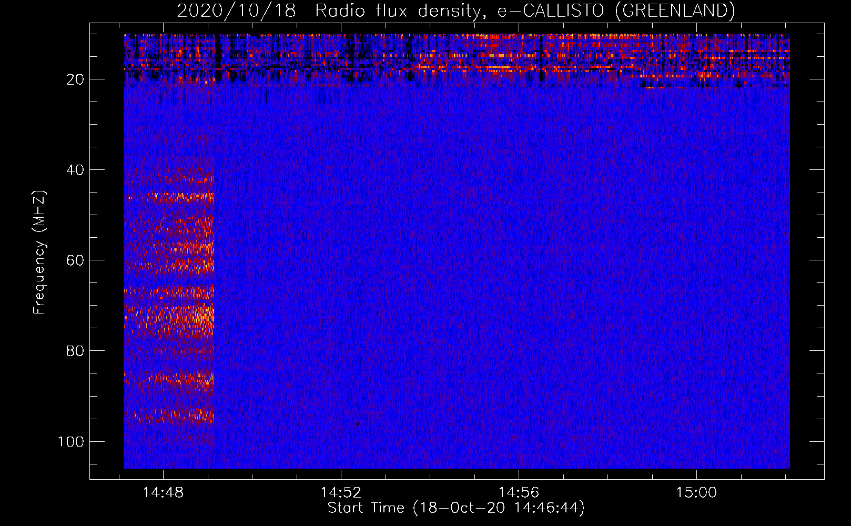Image resolution: width=851 pixels, height=526 pixels.
Task: Click the '14:52' time tick label
Action: 341,492
